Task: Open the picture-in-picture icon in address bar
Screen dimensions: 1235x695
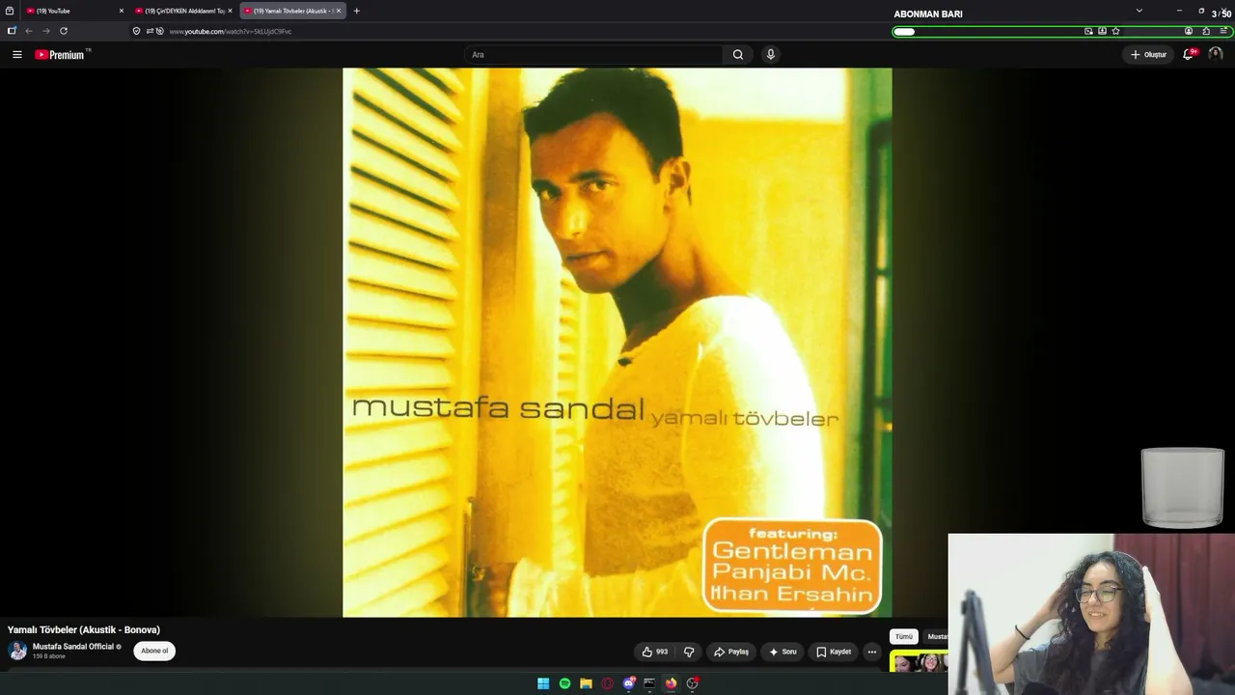Action: pos(1089,31)
